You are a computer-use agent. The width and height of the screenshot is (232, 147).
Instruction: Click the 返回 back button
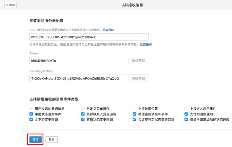[11, 5]
